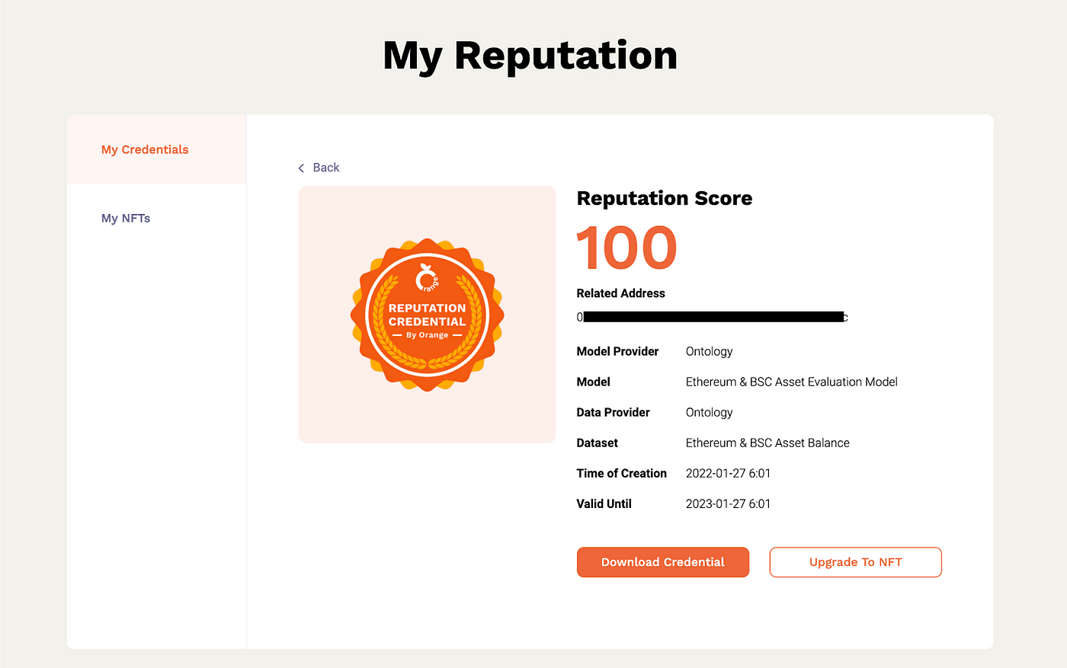The width and height of the screenshot is (1067, 668).
Task: Click the Data Provider label
Action: click(x=613, y=412)
